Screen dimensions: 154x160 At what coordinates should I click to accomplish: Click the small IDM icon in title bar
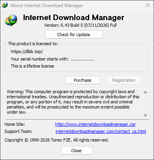pos(5,5)
